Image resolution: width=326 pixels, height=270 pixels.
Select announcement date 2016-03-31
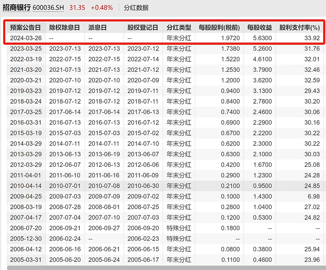click(26, 122)
